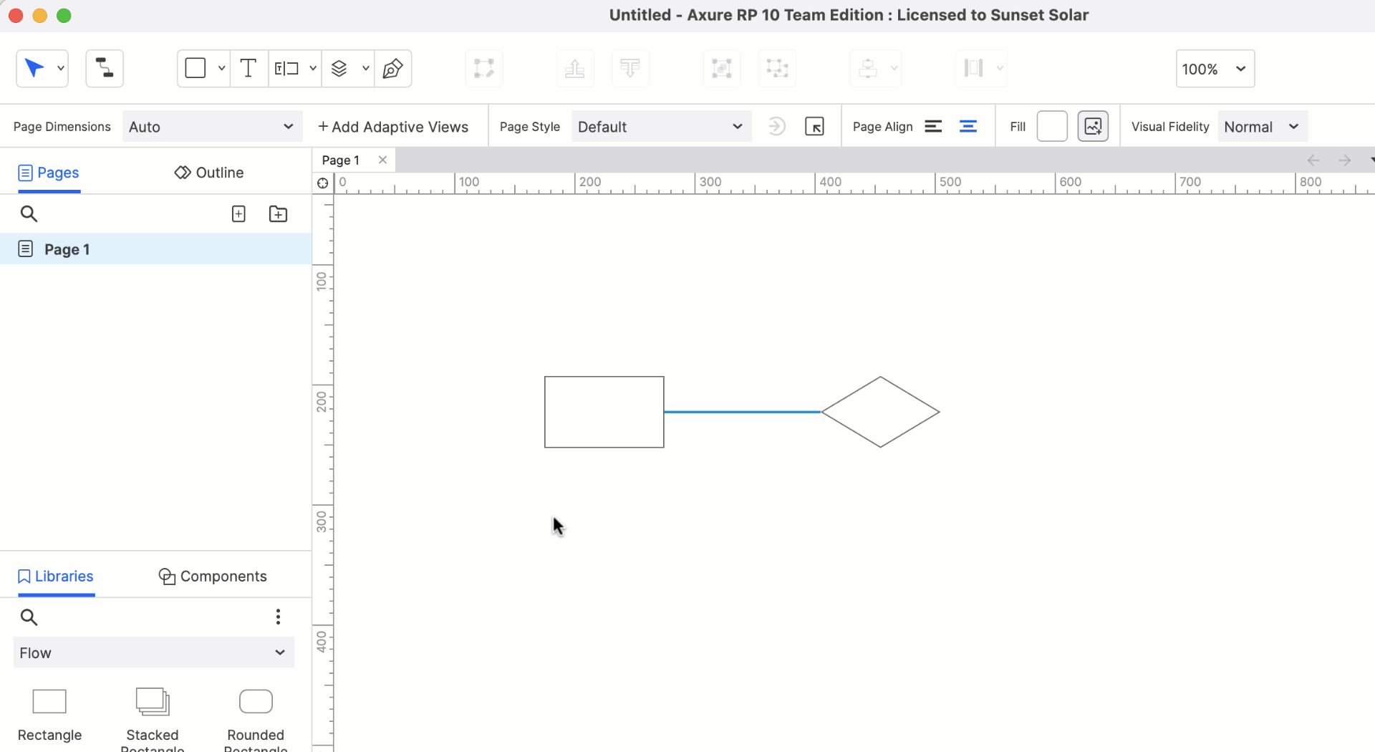
Task: Click the page fill image icon
Action: (x=1093, y=127)
